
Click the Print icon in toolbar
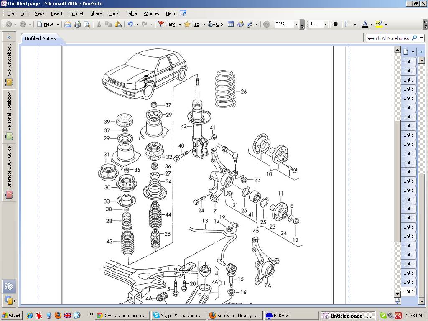pos(77,24)
